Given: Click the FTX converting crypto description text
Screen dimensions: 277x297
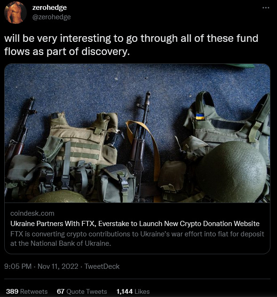Looking at the screenshot, I should coord(137,238).
